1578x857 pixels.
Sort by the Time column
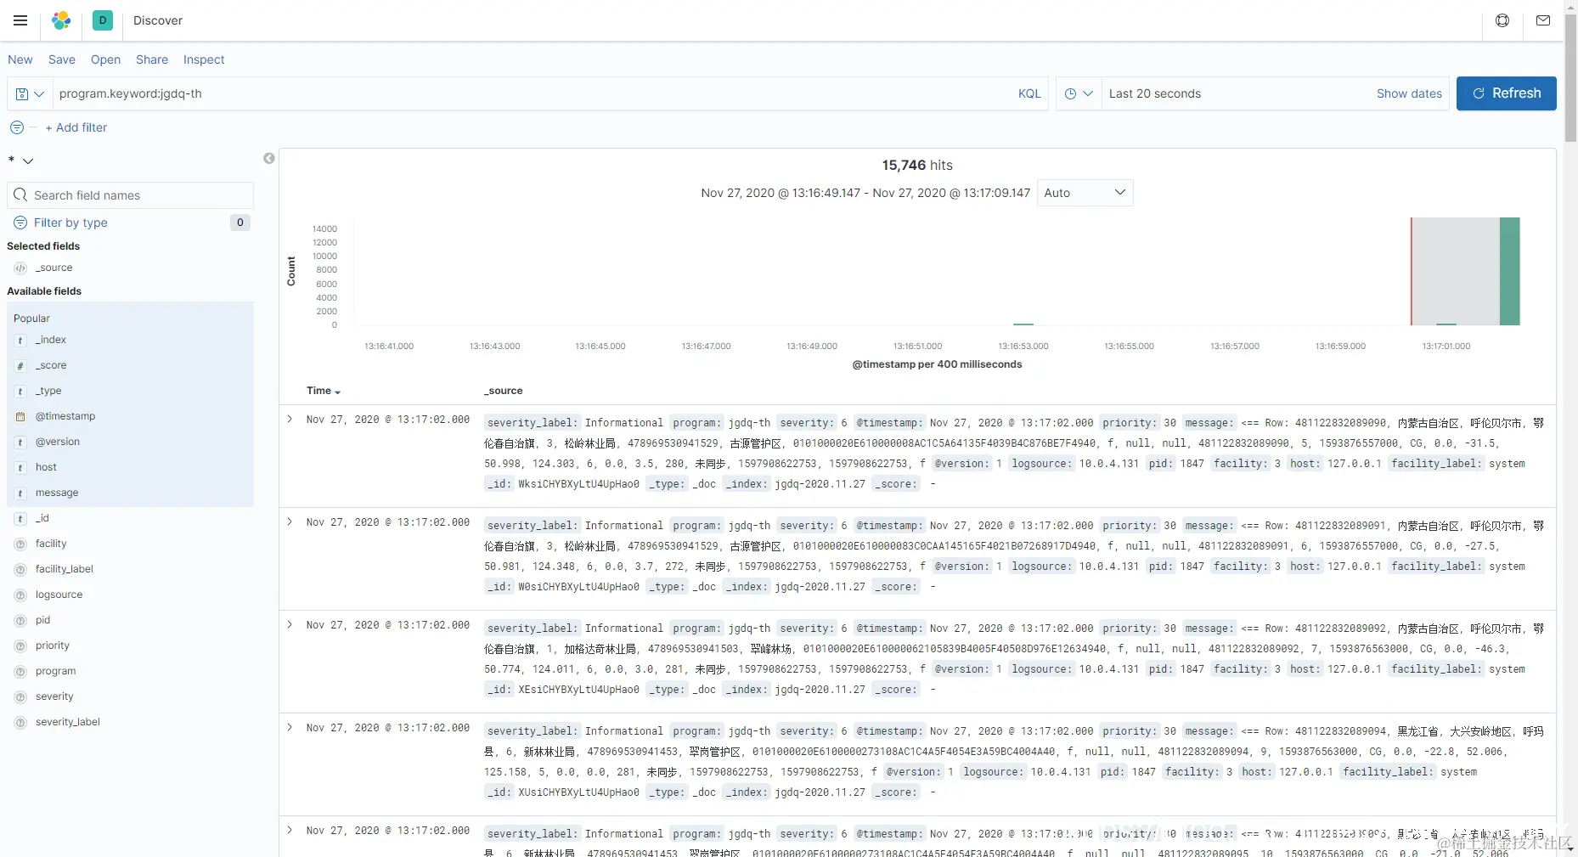pos(324,391)
